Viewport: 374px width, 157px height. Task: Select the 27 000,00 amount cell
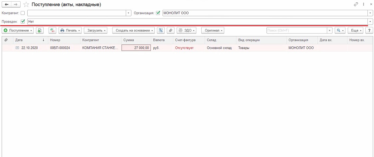click(x=136, y=48)
